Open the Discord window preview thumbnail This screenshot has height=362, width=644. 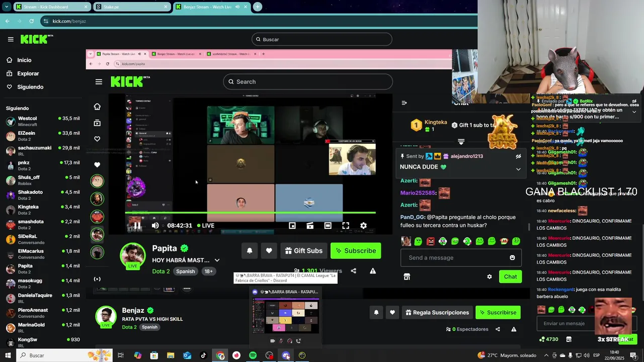pyautogui.click(x=286, y=316)
